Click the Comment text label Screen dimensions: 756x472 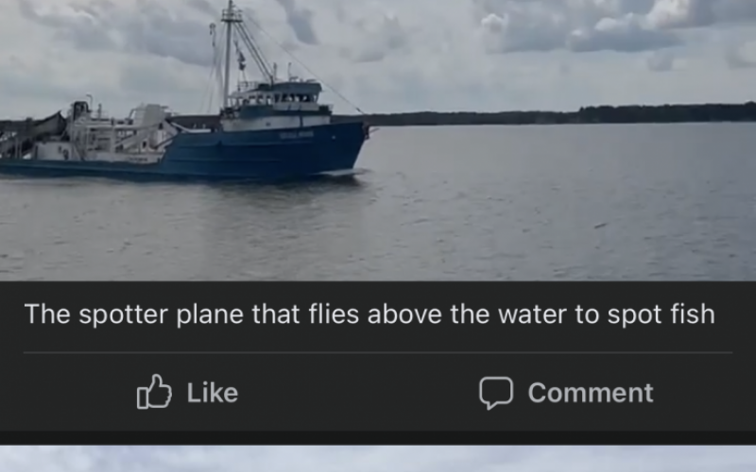591,393
